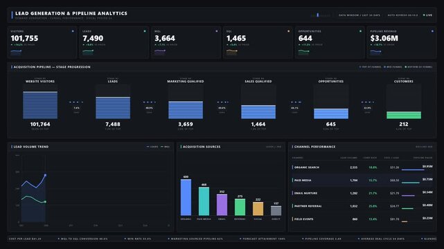This screenshot has width=444, height=249.
Task: Click the green status dot on Leads card
Action: (145, 31)
